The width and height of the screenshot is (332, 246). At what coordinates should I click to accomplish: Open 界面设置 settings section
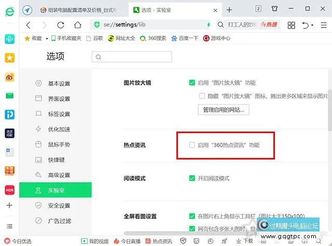(56, 99)
